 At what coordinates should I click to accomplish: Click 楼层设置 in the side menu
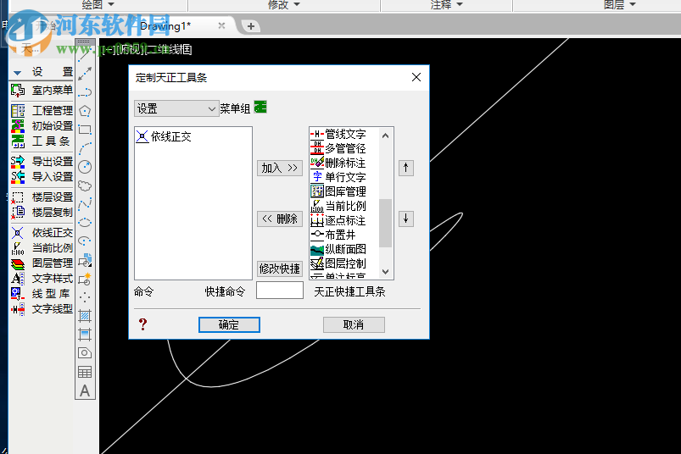42,197
